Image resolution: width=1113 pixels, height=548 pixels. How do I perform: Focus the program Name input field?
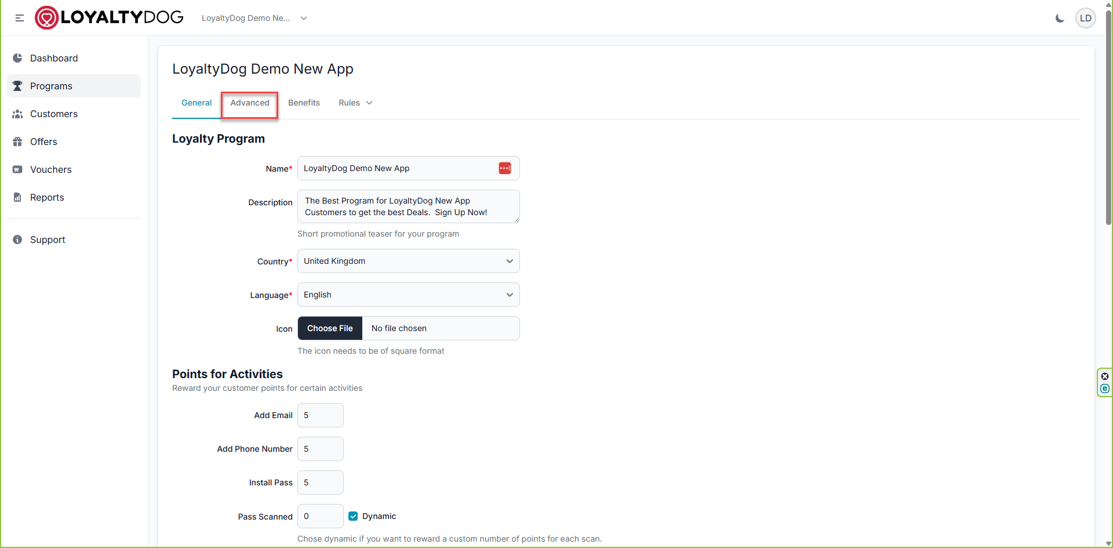tap(409, 168)
